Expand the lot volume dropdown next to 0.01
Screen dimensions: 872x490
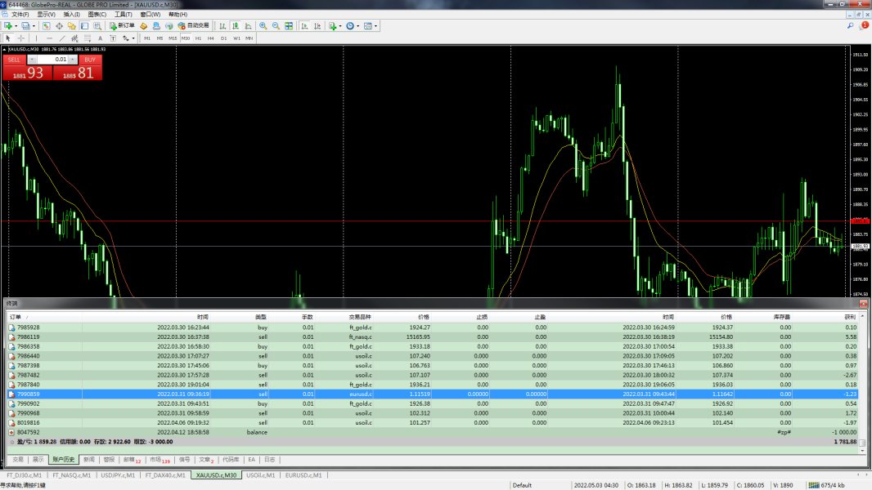click(x=73, y=60)
